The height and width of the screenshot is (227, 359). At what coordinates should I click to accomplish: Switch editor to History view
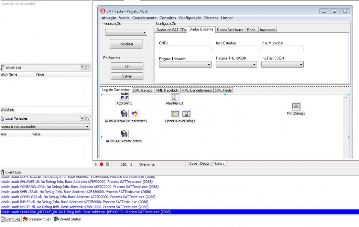tap(219, 163)
